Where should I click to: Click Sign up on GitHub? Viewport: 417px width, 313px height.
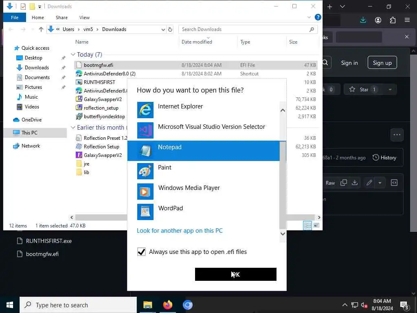[382, 62]
